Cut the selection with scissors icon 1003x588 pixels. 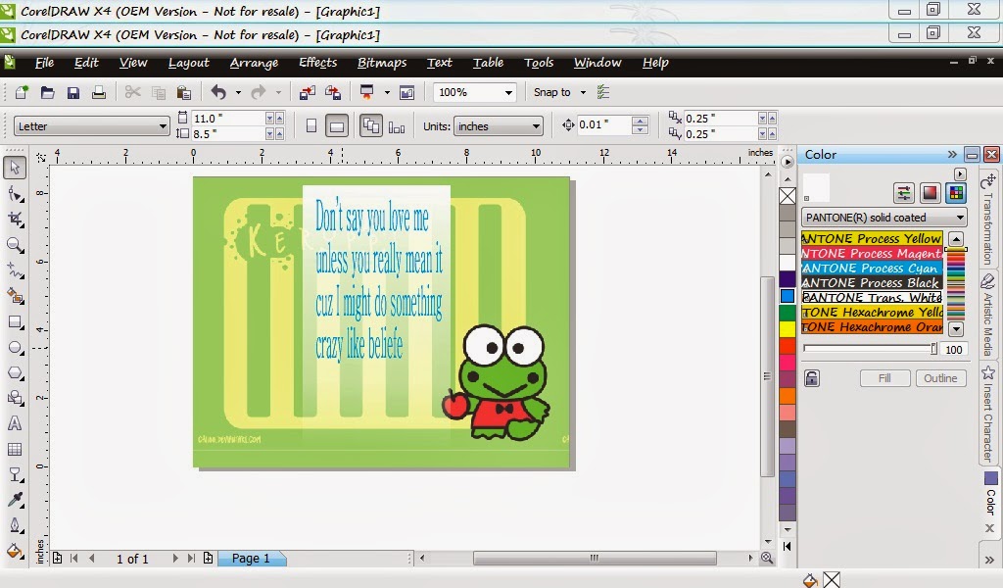pyautogui.click(x=132, y=93)
